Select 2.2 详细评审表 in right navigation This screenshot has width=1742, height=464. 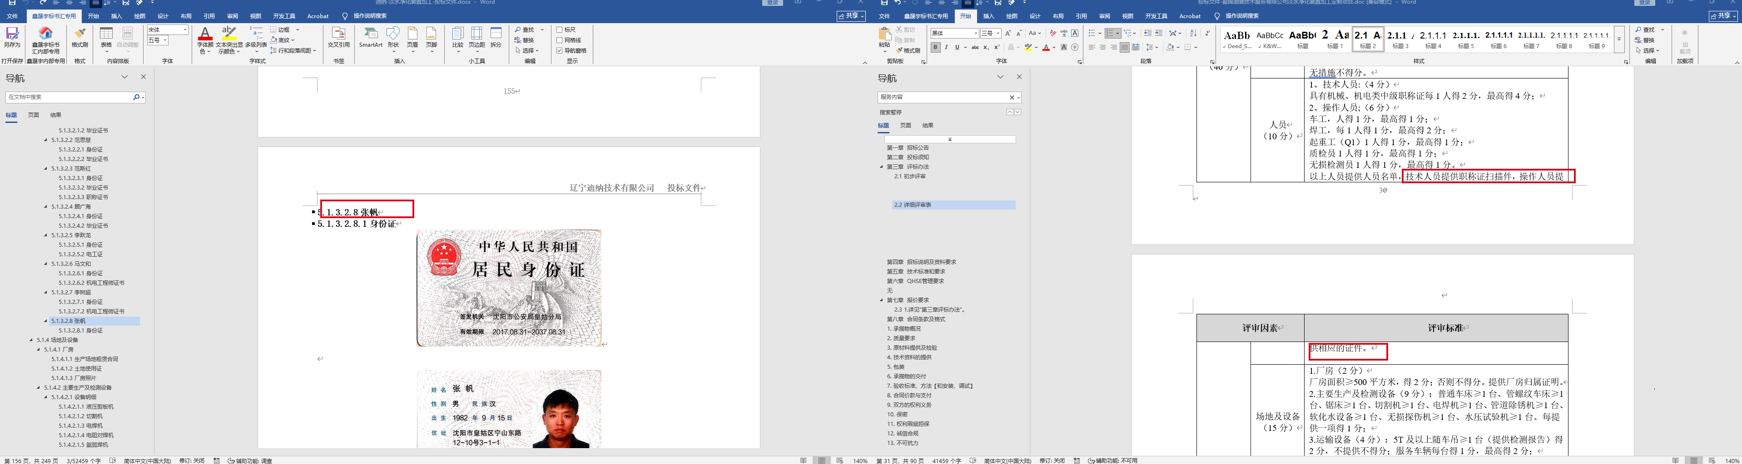tap(953, 205)
